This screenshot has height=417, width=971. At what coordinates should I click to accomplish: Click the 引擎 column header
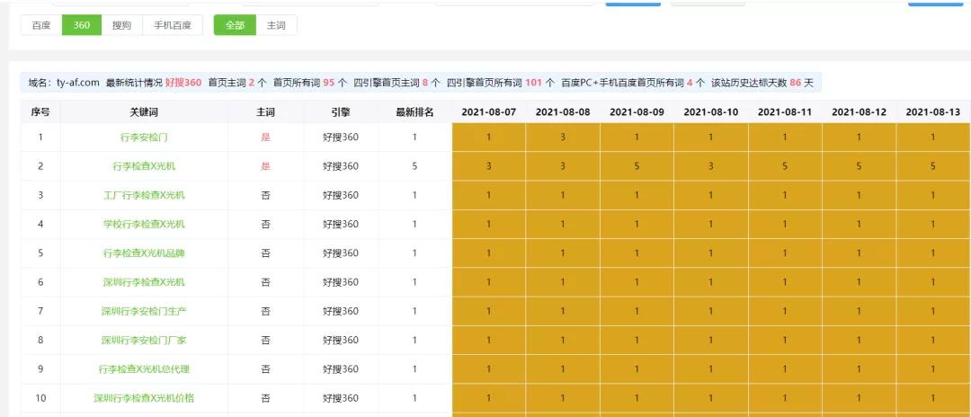[x=341, y=112]
